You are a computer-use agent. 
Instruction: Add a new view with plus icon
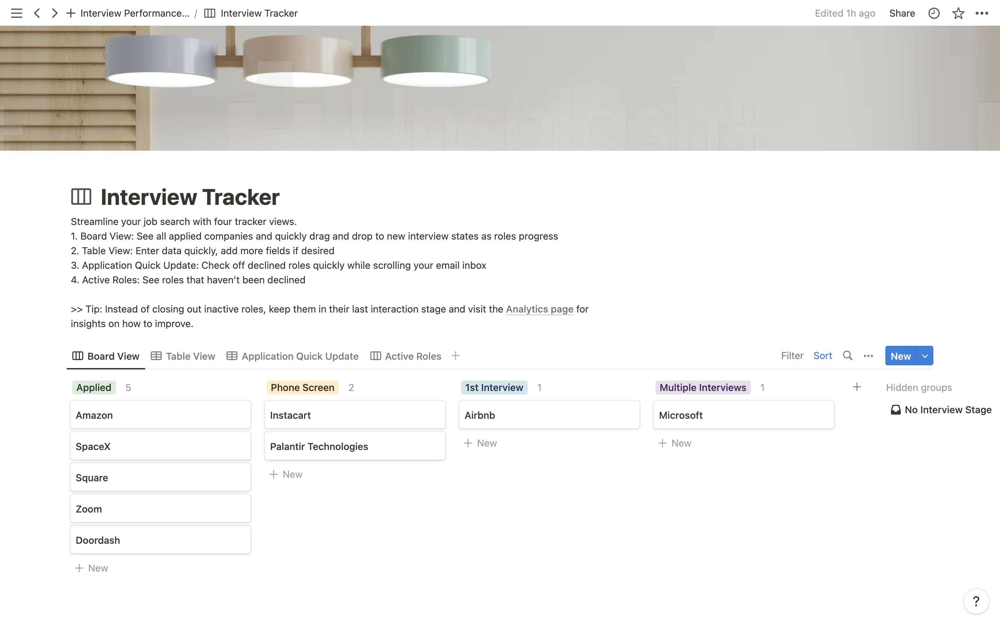455,356
